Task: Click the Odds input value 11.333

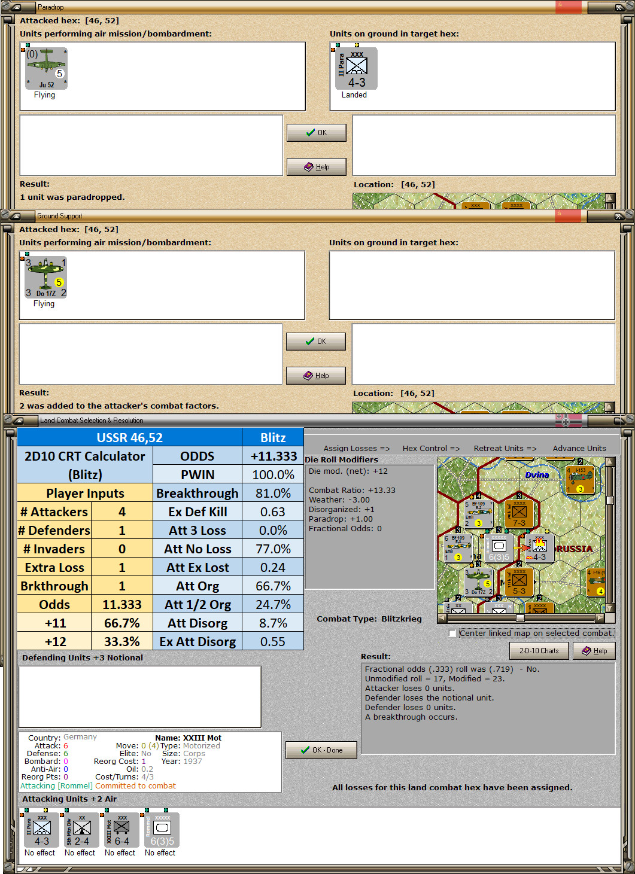Action: click(x=122, y=604)
